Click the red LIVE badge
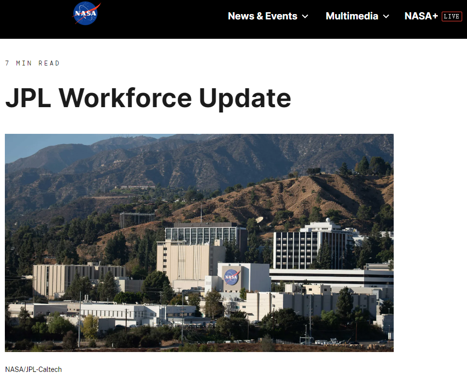Screen dimensions: 467x385 click(x=451, y=16)
